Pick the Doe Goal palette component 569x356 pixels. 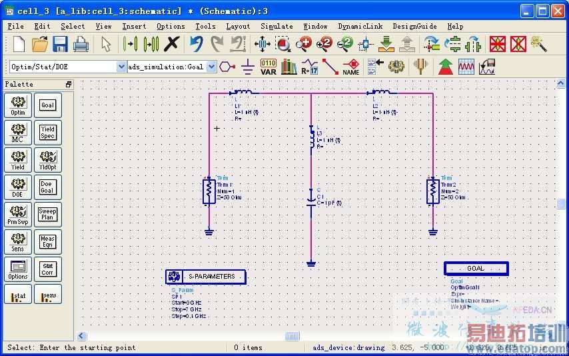click(47, 187)
